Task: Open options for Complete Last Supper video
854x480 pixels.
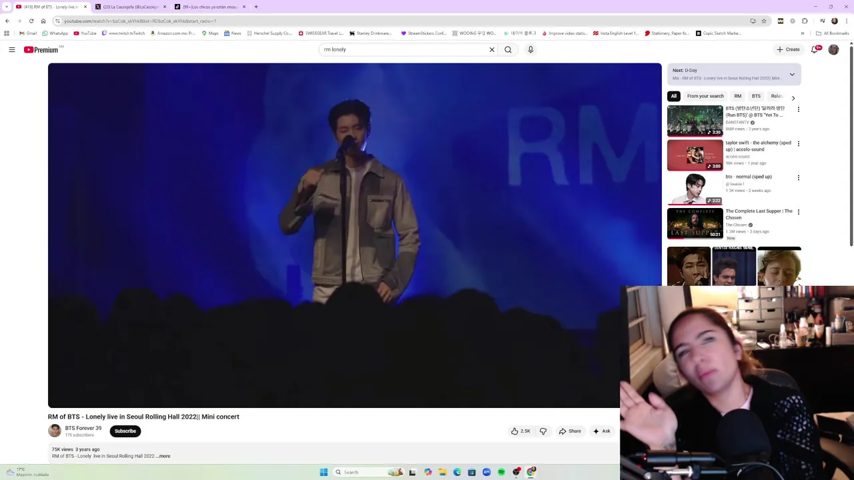Action: (798, 212)
